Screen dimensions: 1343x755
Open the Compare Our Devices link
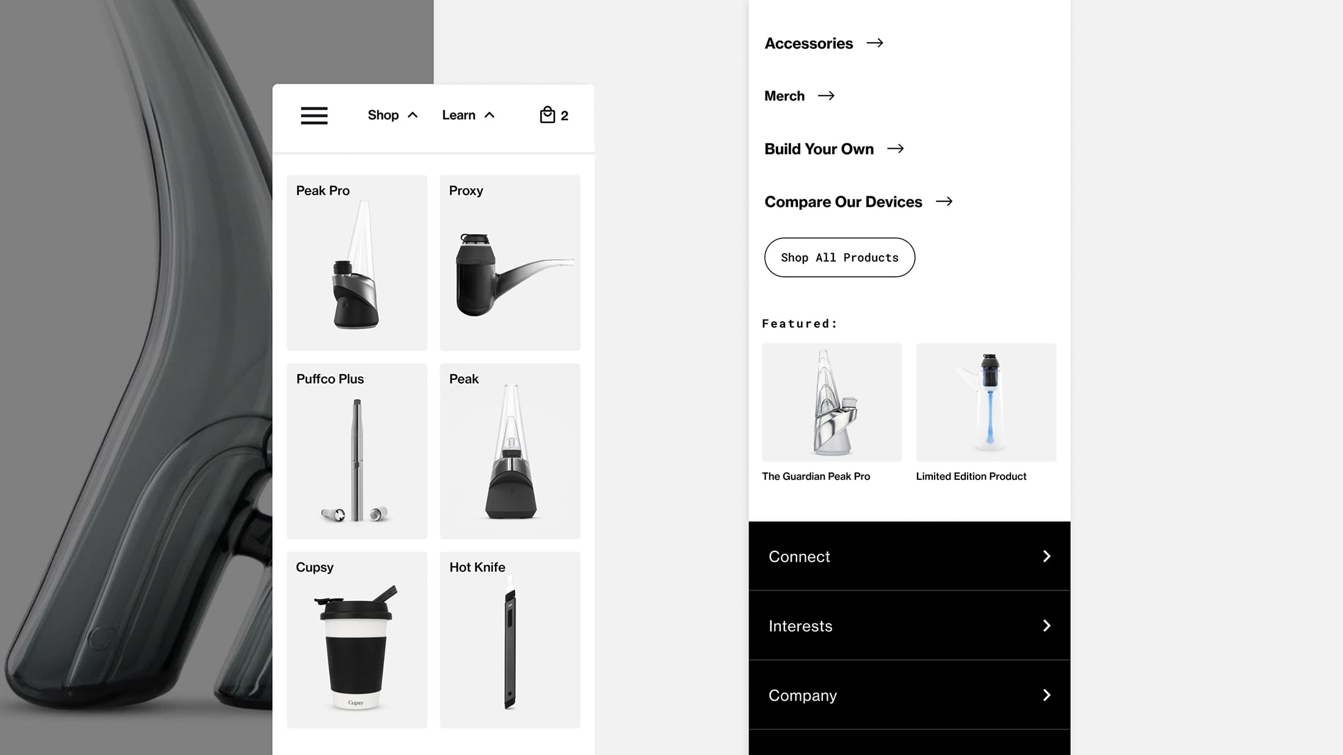(843, 202)
